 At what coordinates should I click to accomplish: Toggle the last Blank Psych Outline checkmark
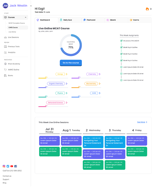[x=121, y=60]
